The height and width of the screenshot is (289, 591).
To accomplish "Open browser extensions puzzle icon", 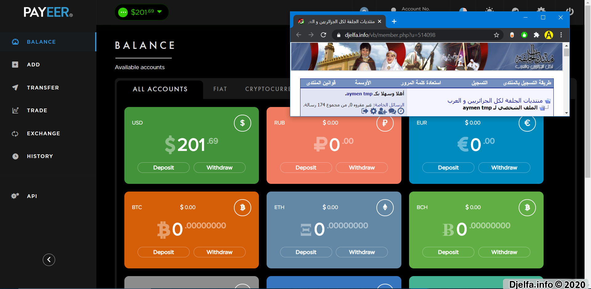I will click(537, 35).
